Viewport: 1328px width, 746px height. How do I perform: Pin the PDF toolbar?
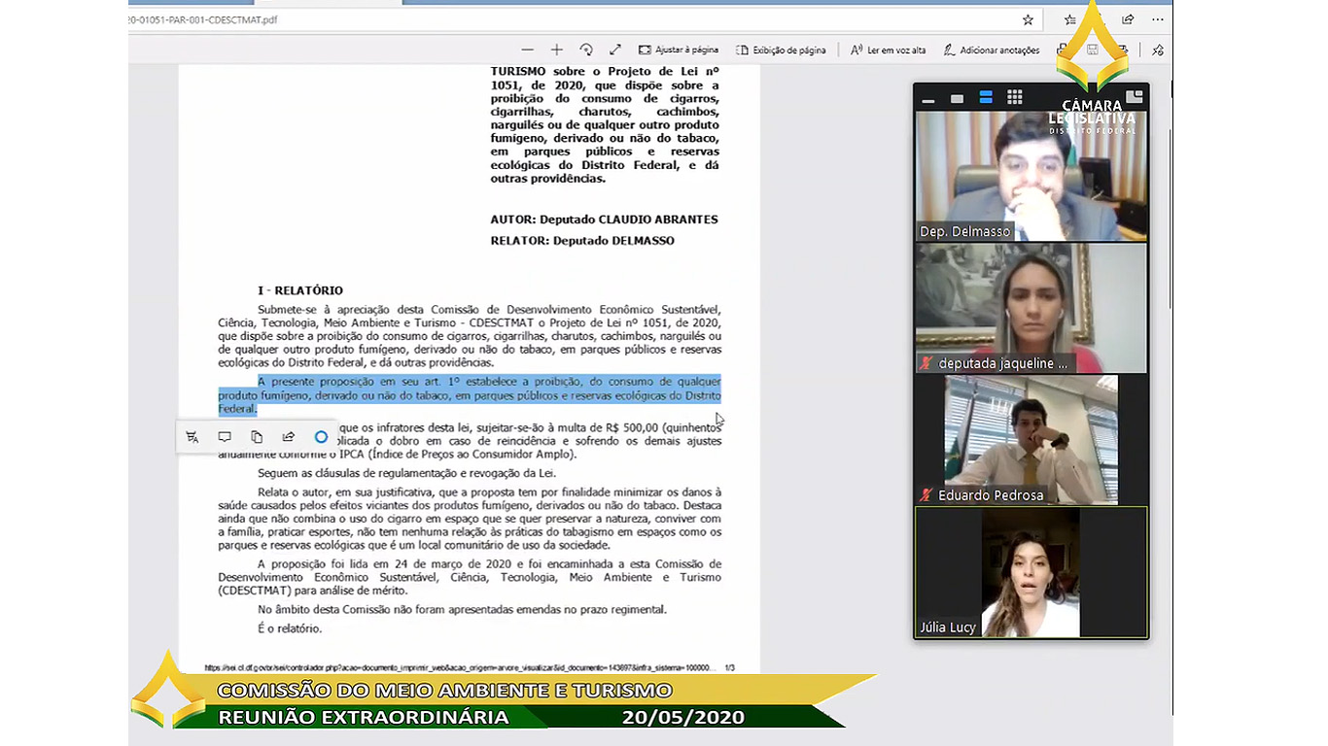(1157, 50)
